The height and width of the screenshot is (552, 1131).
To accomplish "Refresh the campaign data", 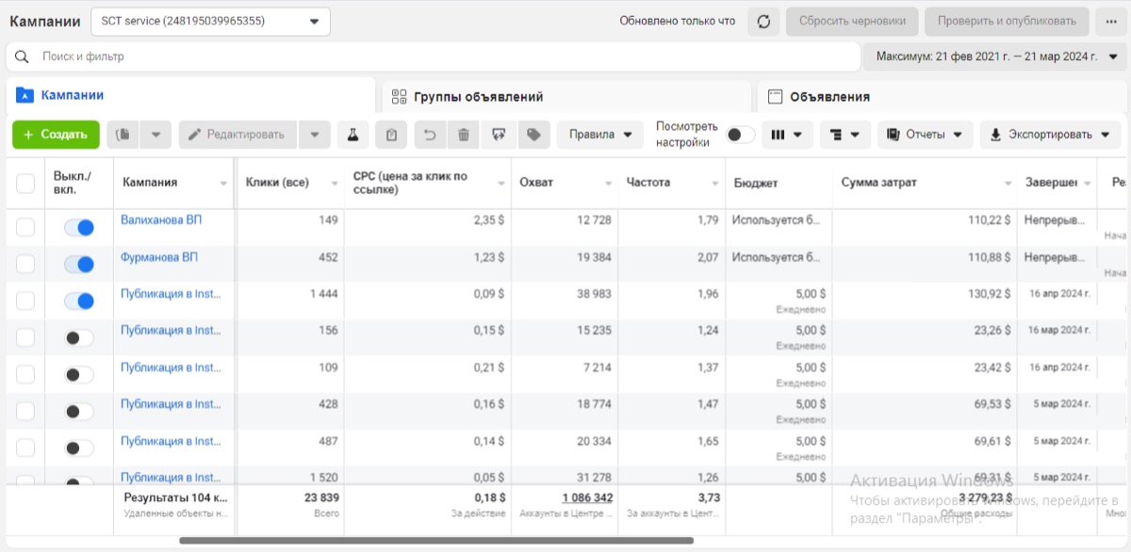I will [x=763, y=21].
